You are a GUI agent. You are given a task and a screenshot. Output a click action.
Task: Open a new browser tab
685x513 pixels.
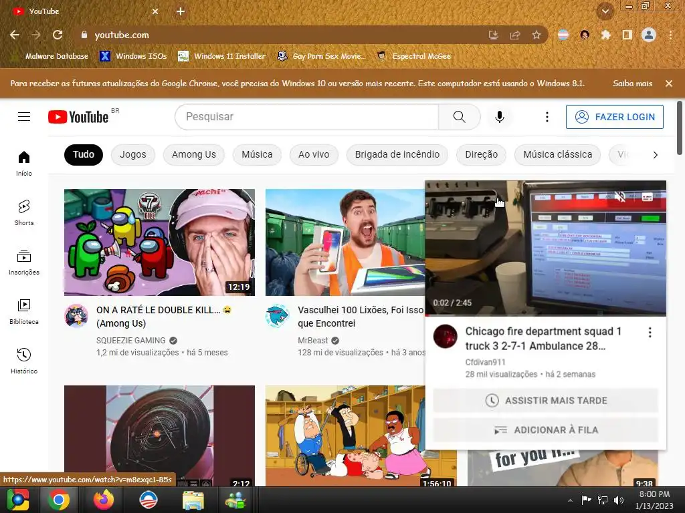[181, 11]
